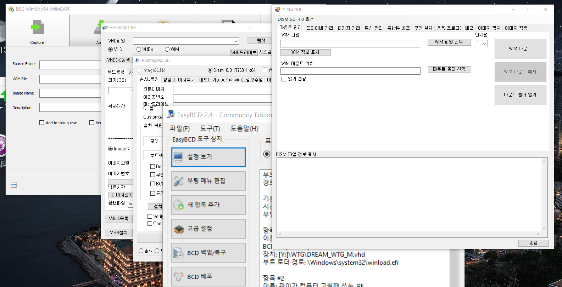Click the WIM 마운트 위치 field
Image resolution: width=562 pixels, height=287 pixels.
(350, 71)
